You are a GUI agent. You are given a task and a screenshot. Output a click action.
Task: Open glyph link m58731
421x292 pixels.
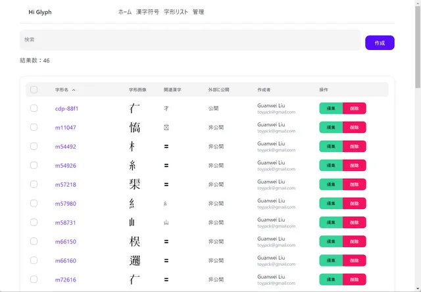[x=66, y=222]
